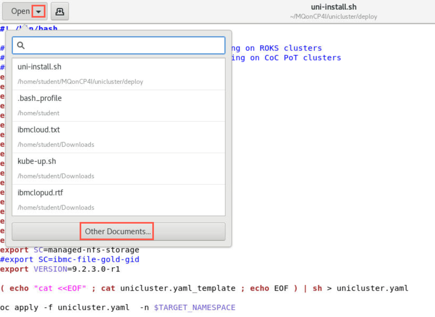Open recent file .bash_profile
The image size is (435, 317).
click(119, 106)
